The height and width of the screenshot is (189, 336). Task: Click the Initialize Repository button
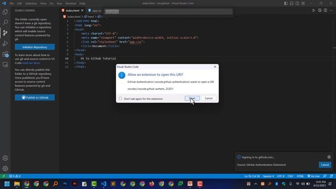point(35,47)
